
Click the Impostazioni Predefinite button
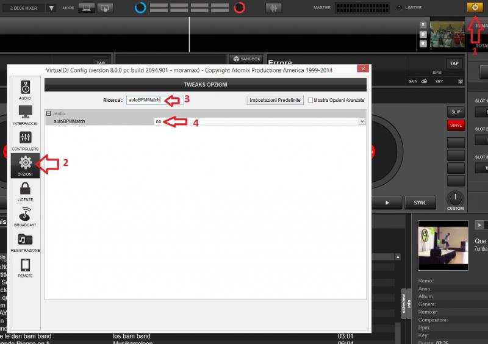(275, 100)
